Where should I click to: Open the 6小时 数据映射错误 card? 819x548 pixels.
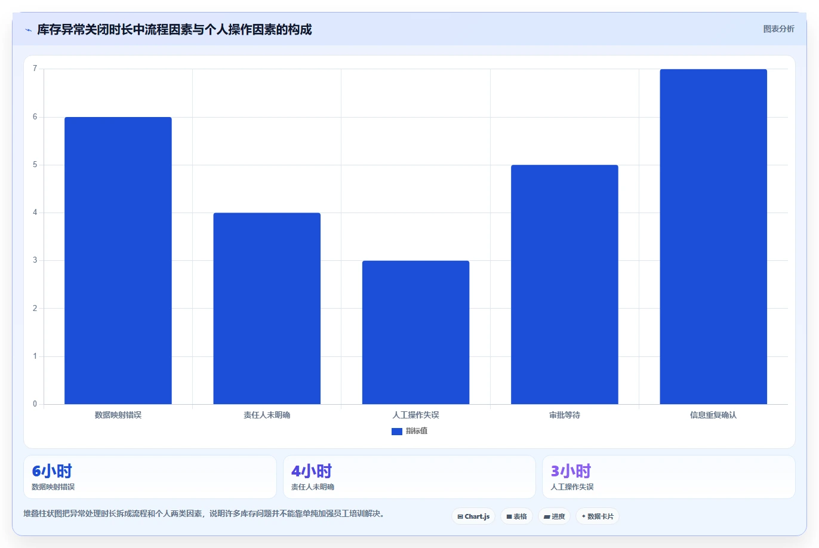pos(150,477)
